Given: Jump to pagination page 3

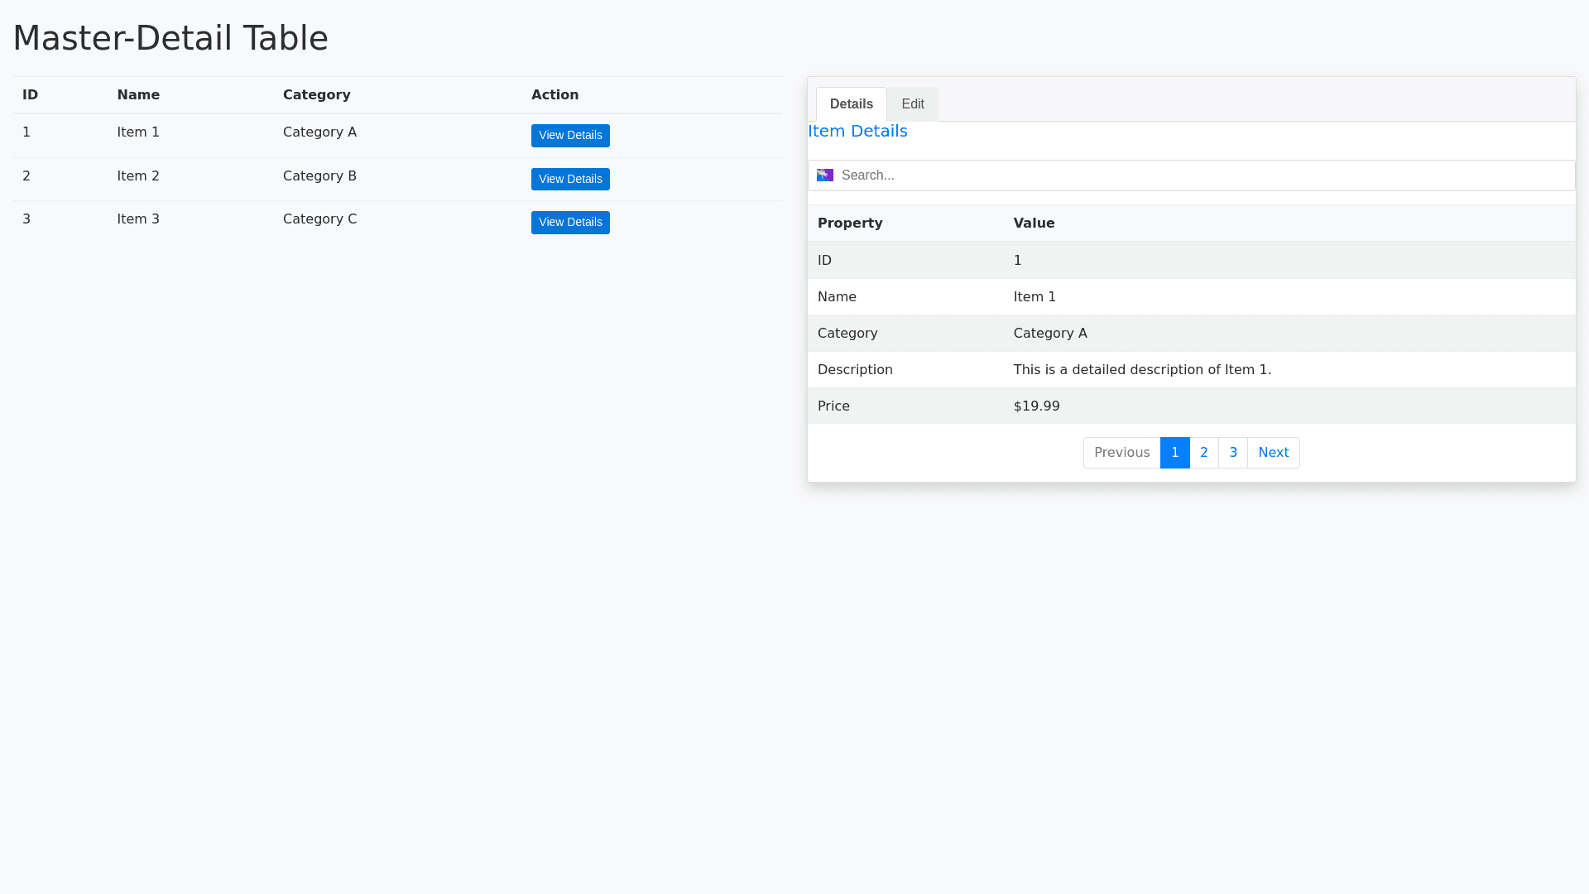Looking at the screenshot, I should tap(1232, 453).
